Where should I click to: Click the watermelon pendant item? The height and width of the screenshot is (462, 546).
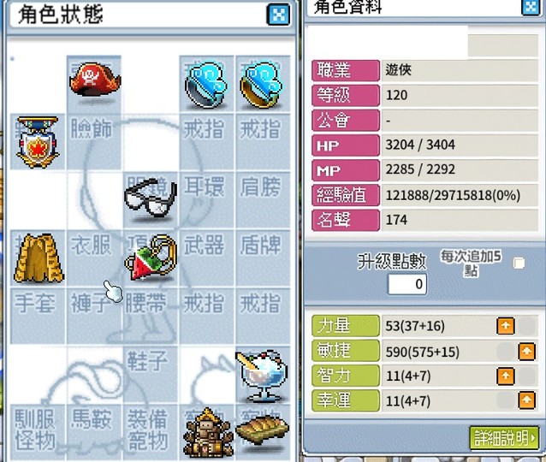pos(151,258)
